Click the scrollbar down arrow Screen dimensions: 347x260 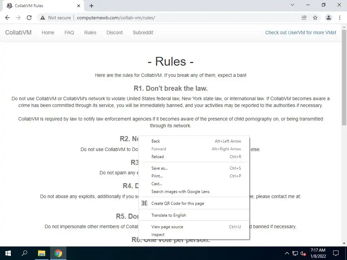344,243
